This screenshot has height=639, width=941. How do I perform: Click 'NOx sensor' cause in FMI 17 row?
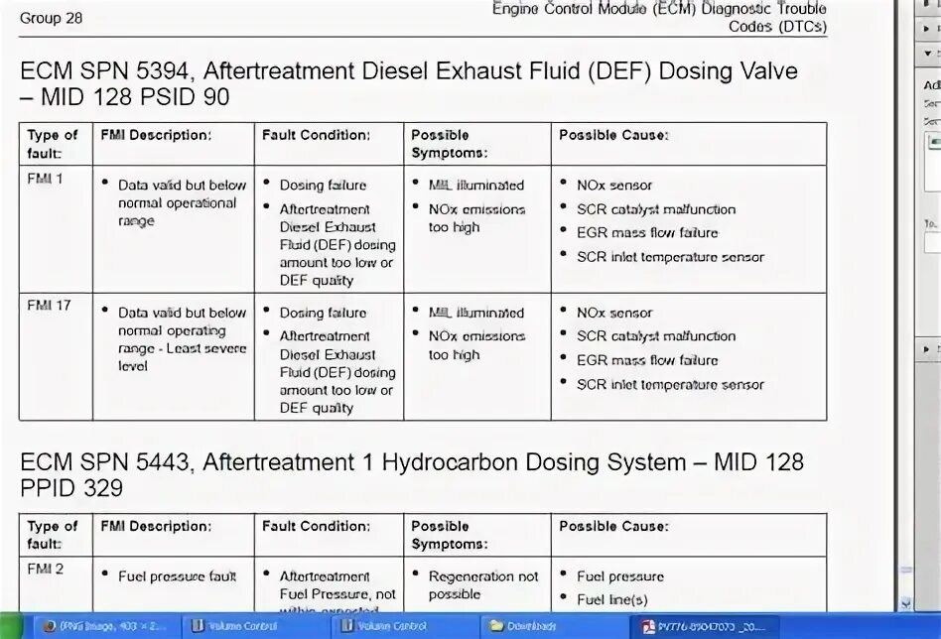point(613,313)
